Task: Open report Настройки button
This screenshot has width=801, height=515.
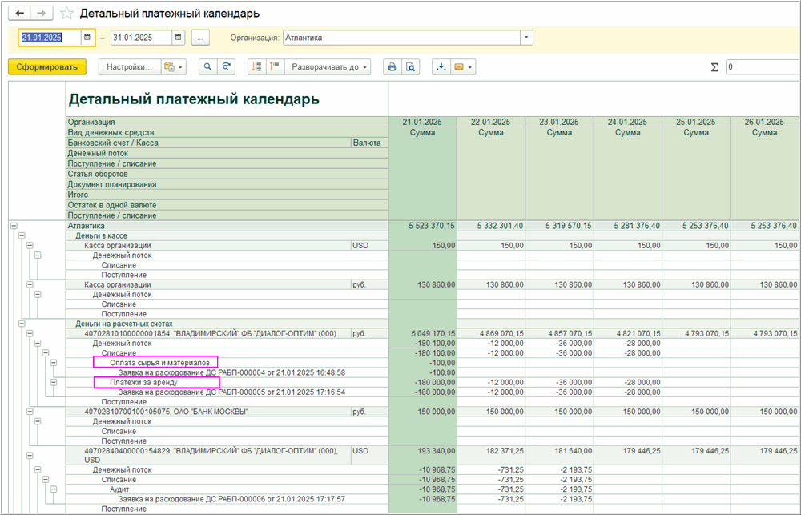Action: click(x=128, y=67)
